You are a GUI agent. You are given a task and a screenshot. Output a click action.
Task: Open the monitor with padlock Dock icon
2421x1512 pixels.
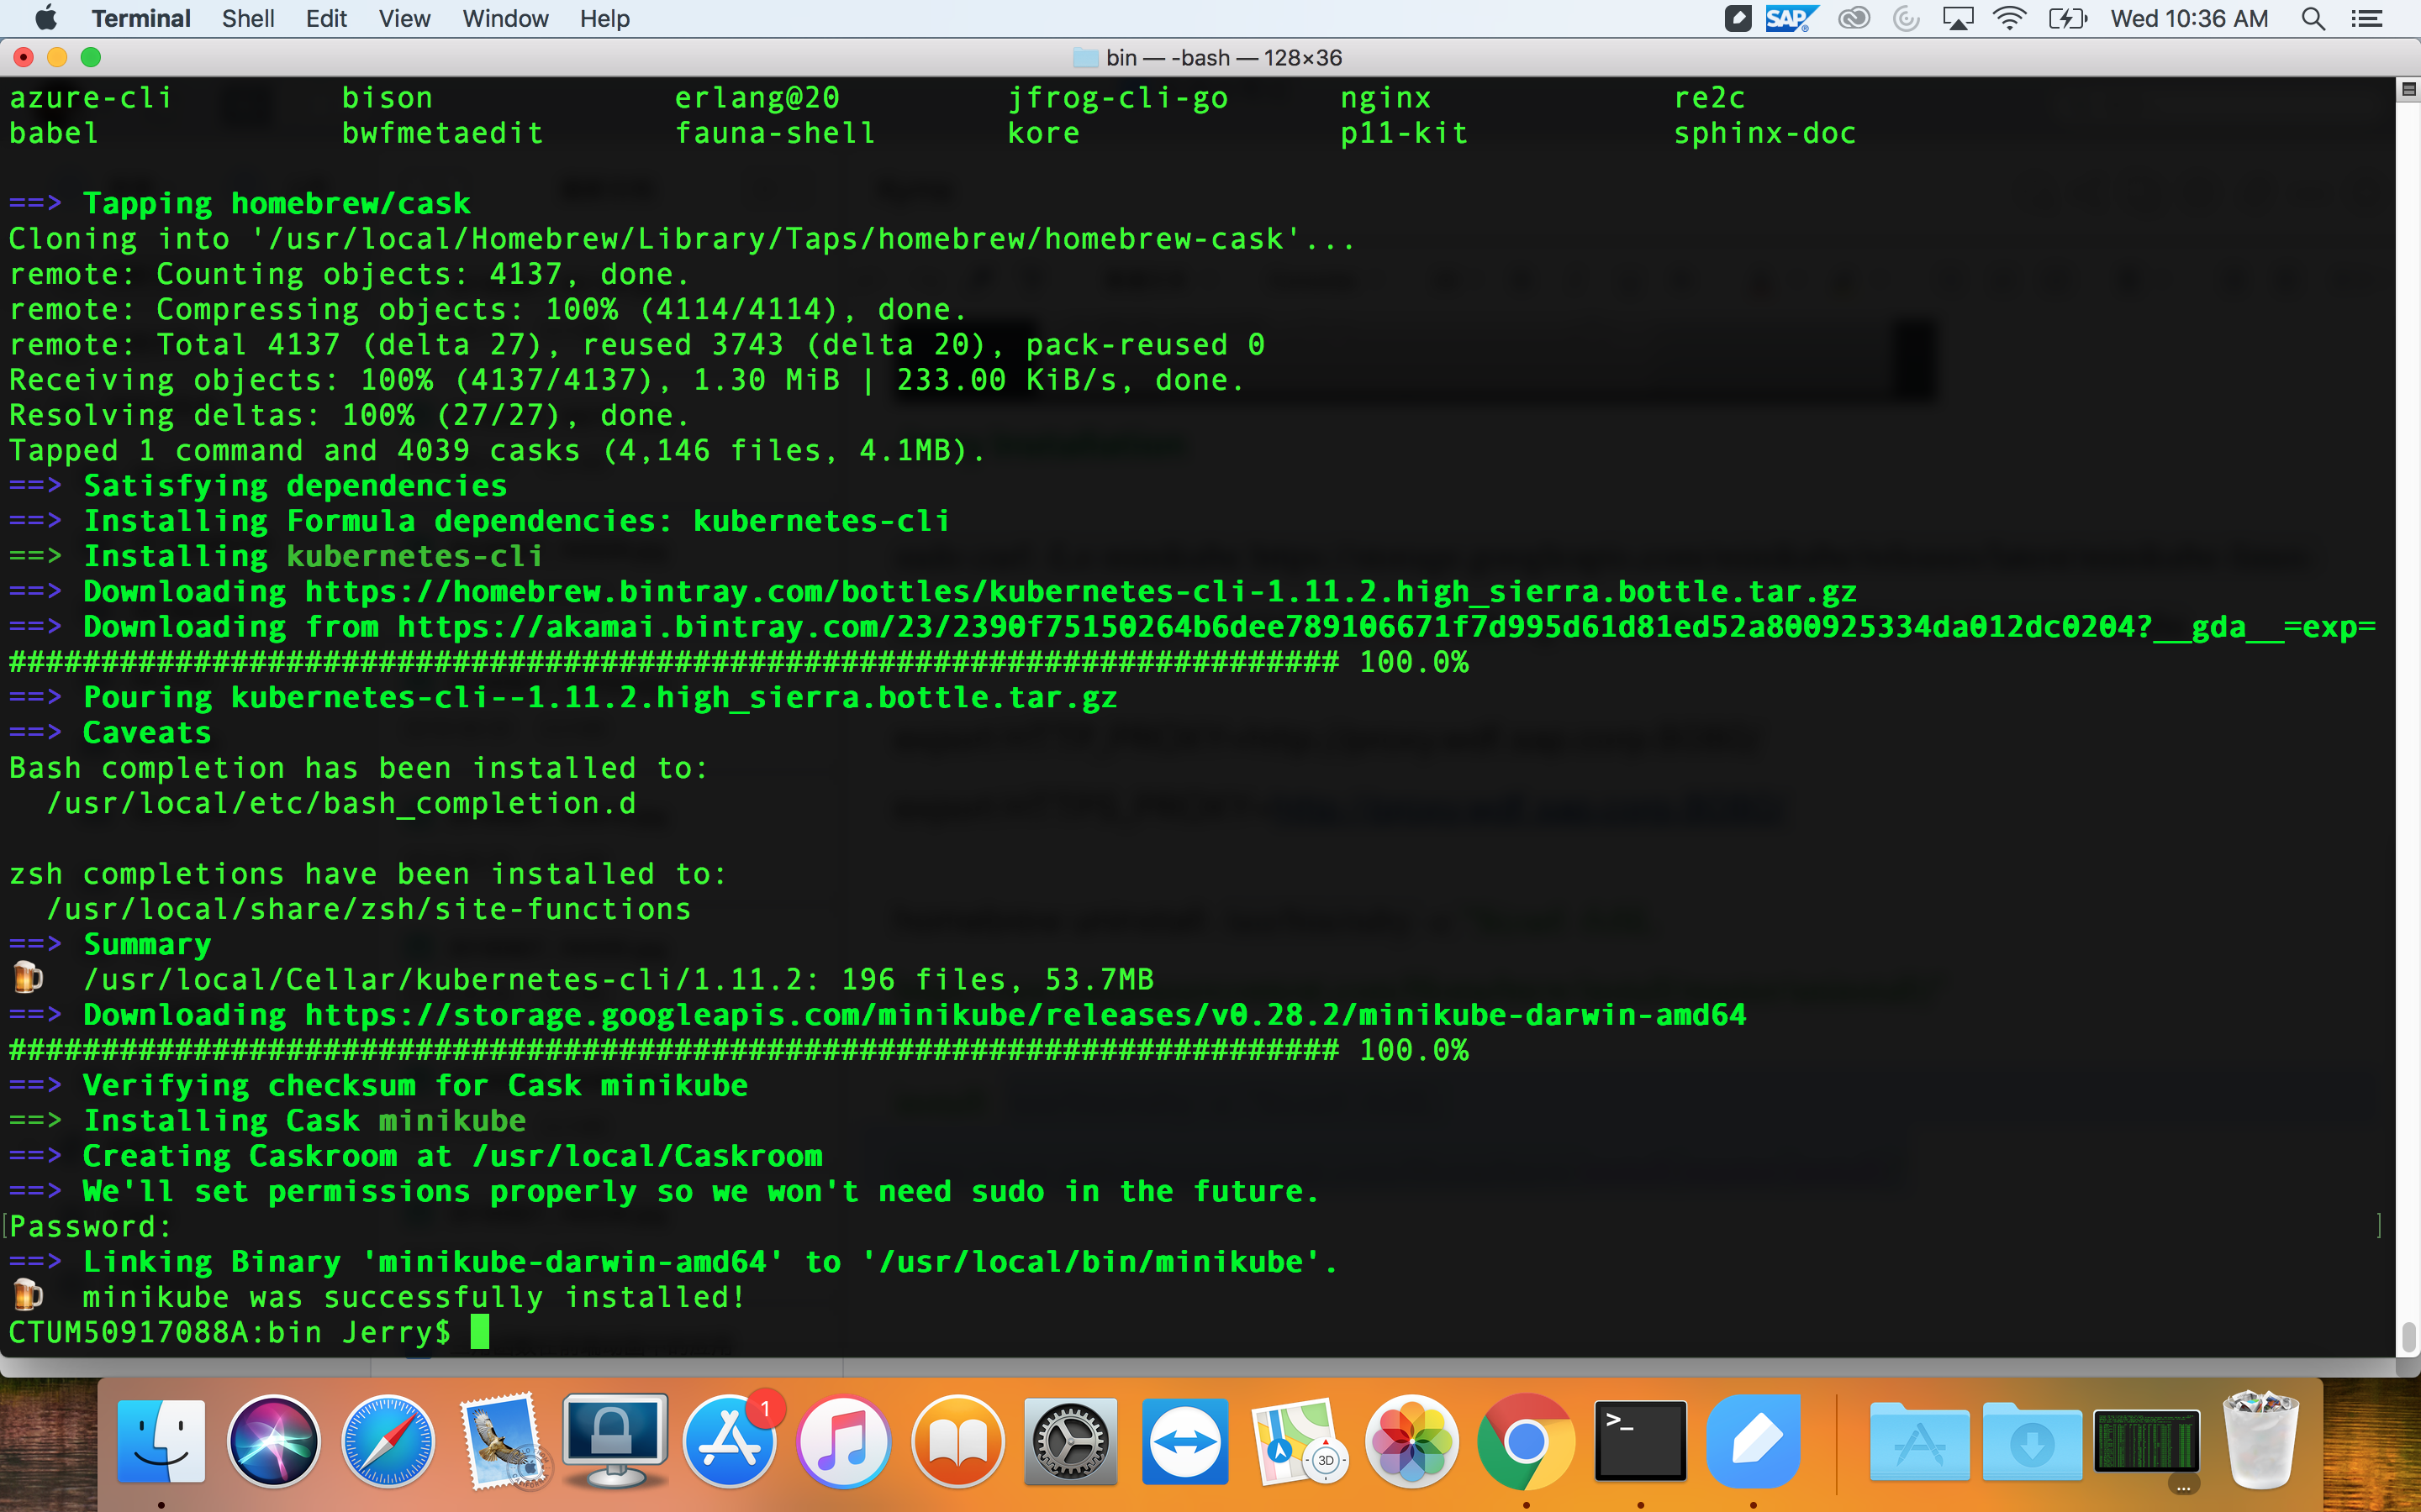(615, 1441)
